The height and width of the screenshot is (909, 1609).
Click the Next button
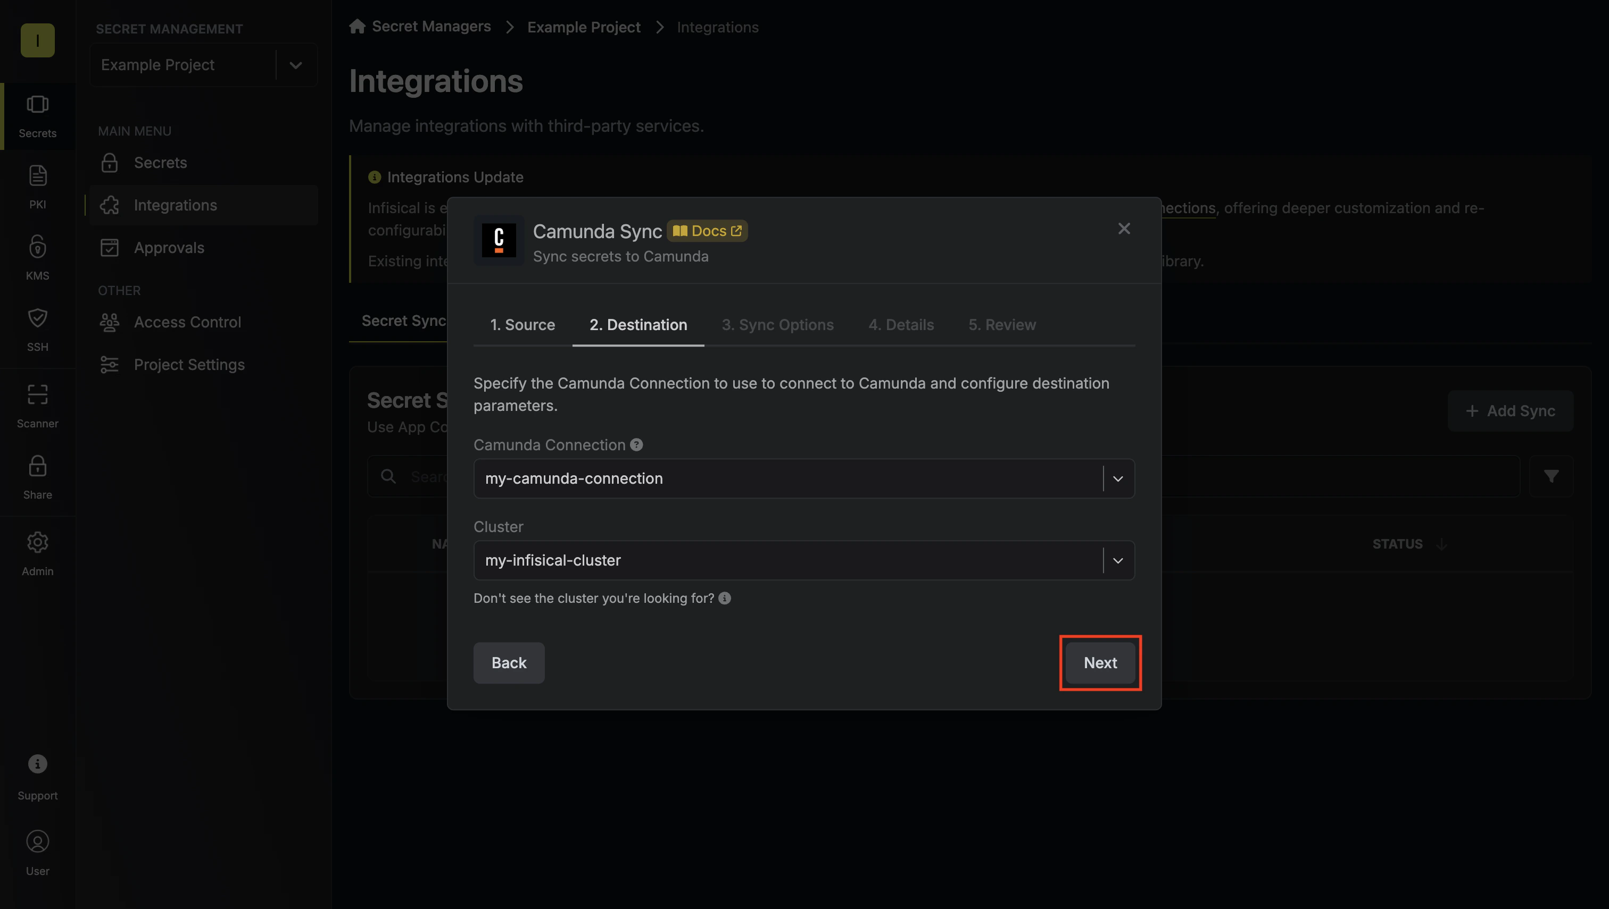click(1100, 662)
